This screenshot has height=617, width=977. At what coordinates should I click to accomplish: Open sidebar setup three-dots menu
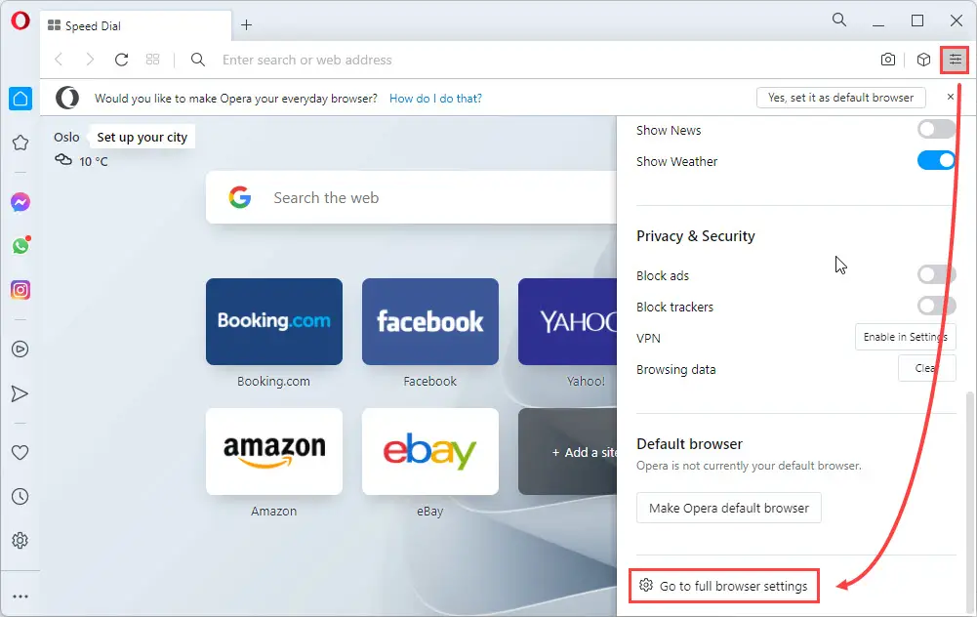tap(20, 596)
